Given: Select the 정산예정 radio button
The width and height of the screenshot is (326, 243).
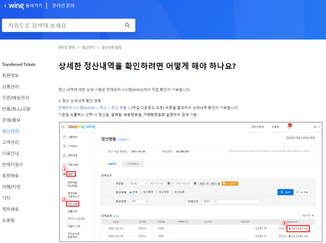Looking at the screenshot, I should pos(157,192).
